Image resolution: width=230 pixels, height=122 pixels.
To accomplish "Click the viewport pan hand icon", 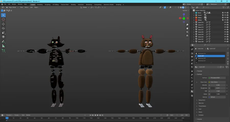I will click(187, 28).
